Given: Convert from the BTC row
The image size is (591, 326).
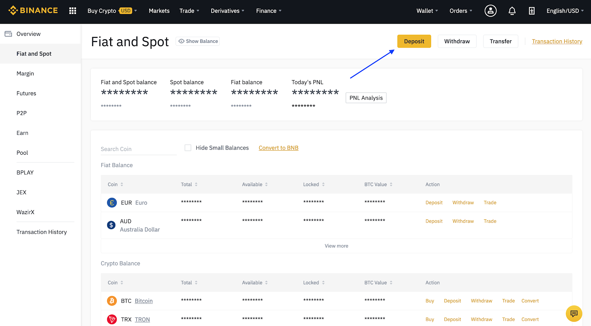Looking at the screenshot, I should click(530, 301).
